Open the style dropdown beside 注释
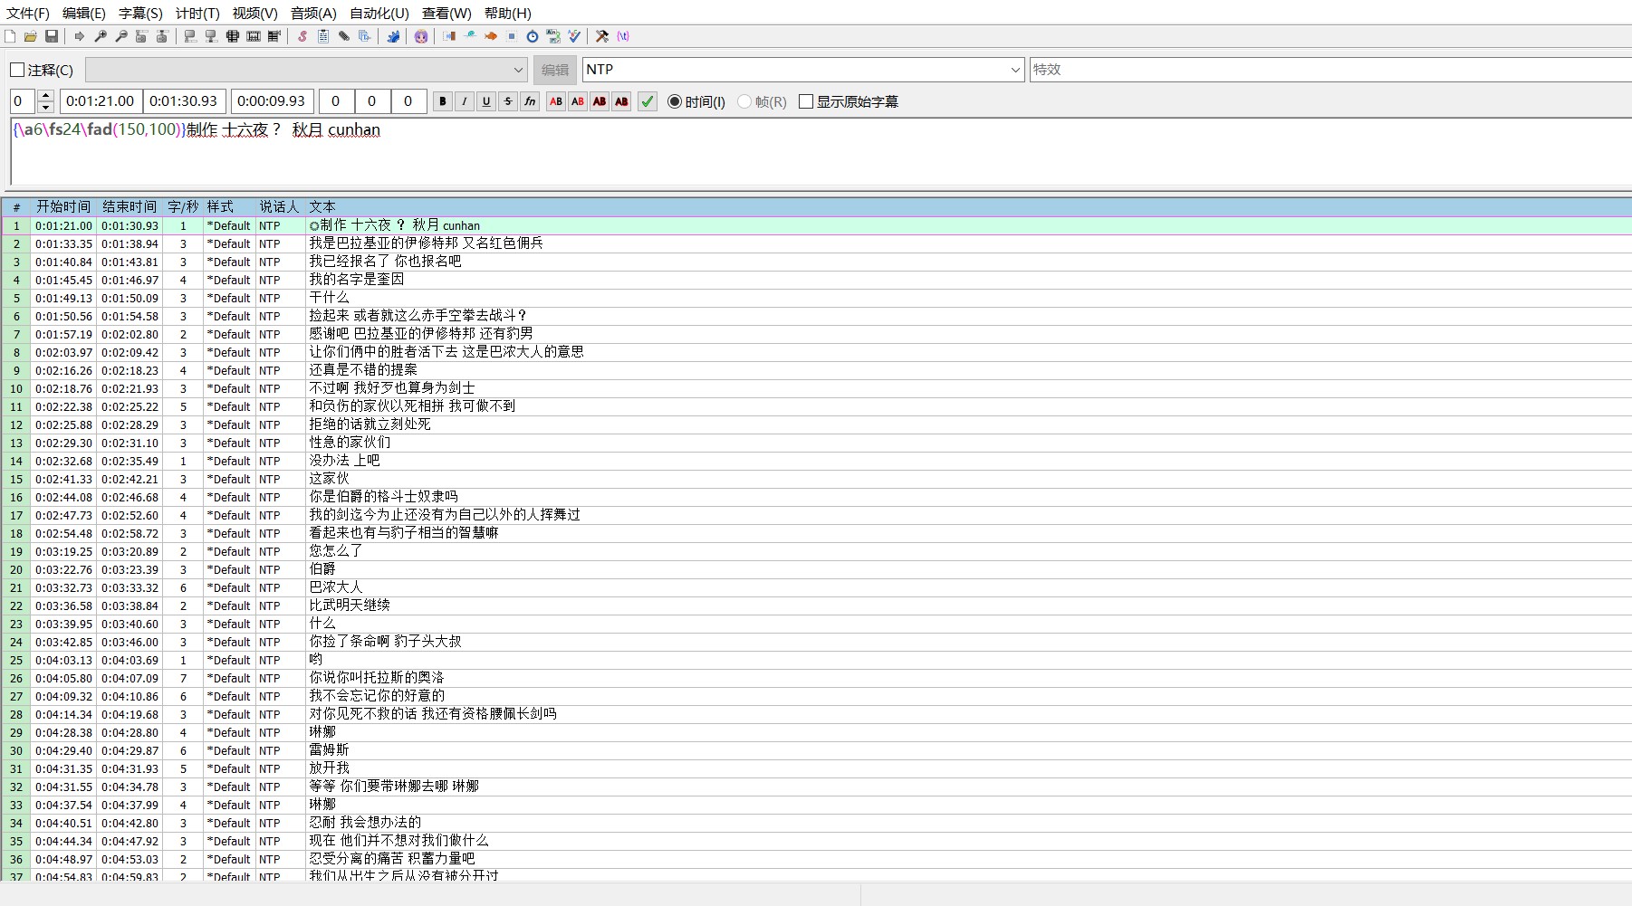1632x906 pixels. click(307, 70)
